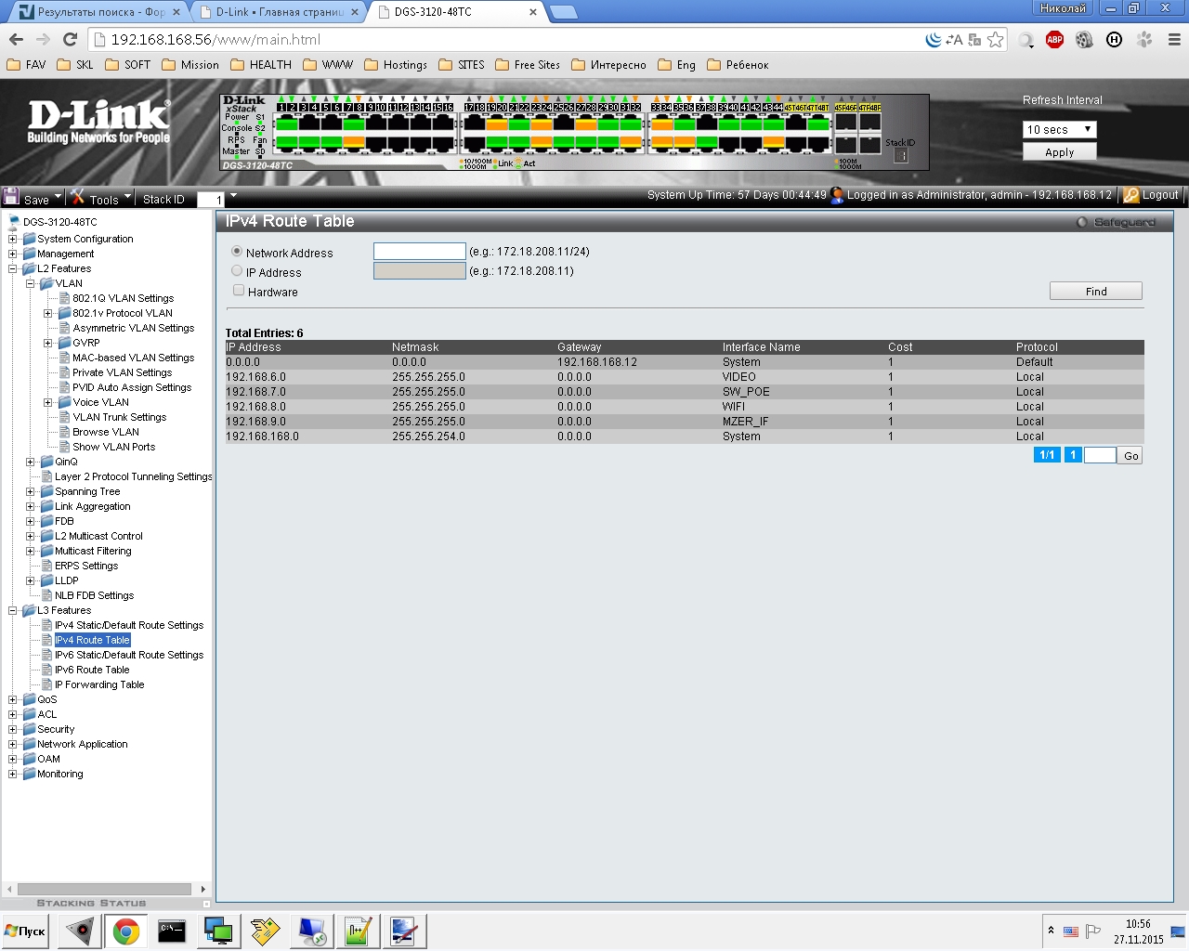
Task: Open the command prompt taskbar icon
Action: click(x=172, y=931)
